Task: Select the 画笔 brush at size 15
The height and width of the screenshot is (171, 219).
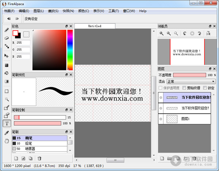Action: (x=40, y=138)
